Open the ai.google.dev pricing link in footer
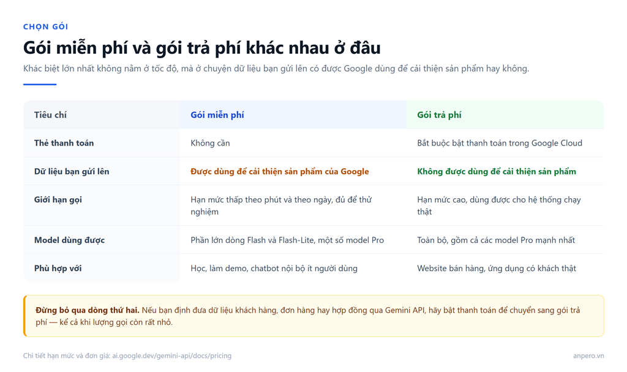 pos(171,355)
